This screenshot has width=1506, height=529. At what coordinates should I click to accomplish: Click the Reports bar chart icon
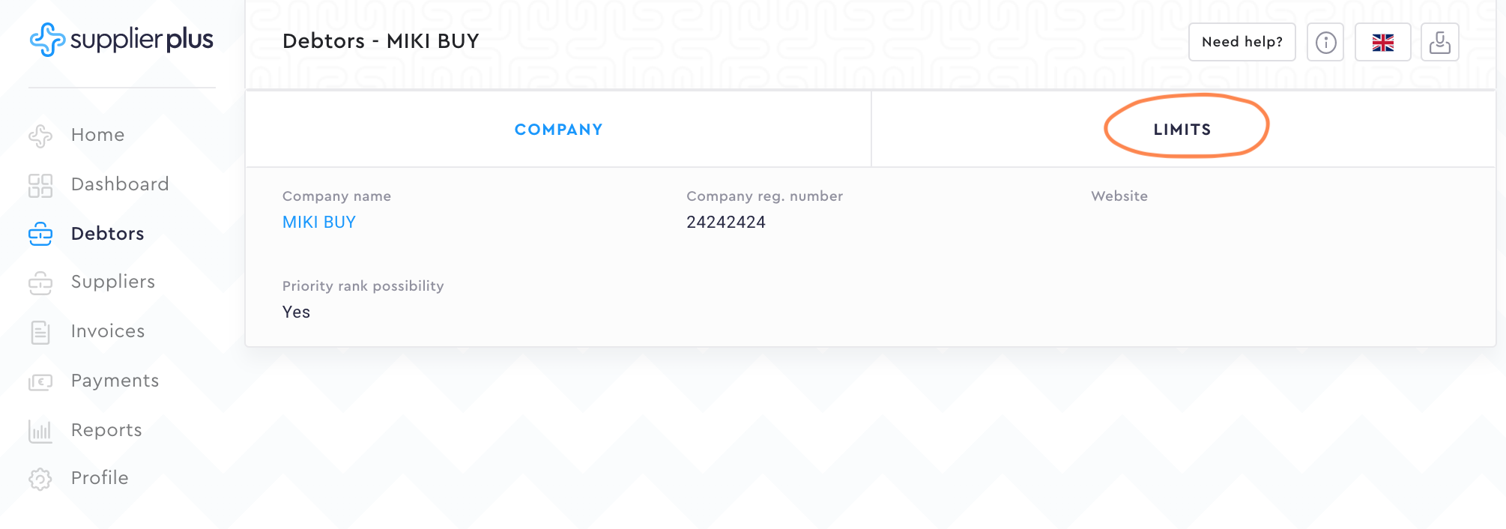40,431
